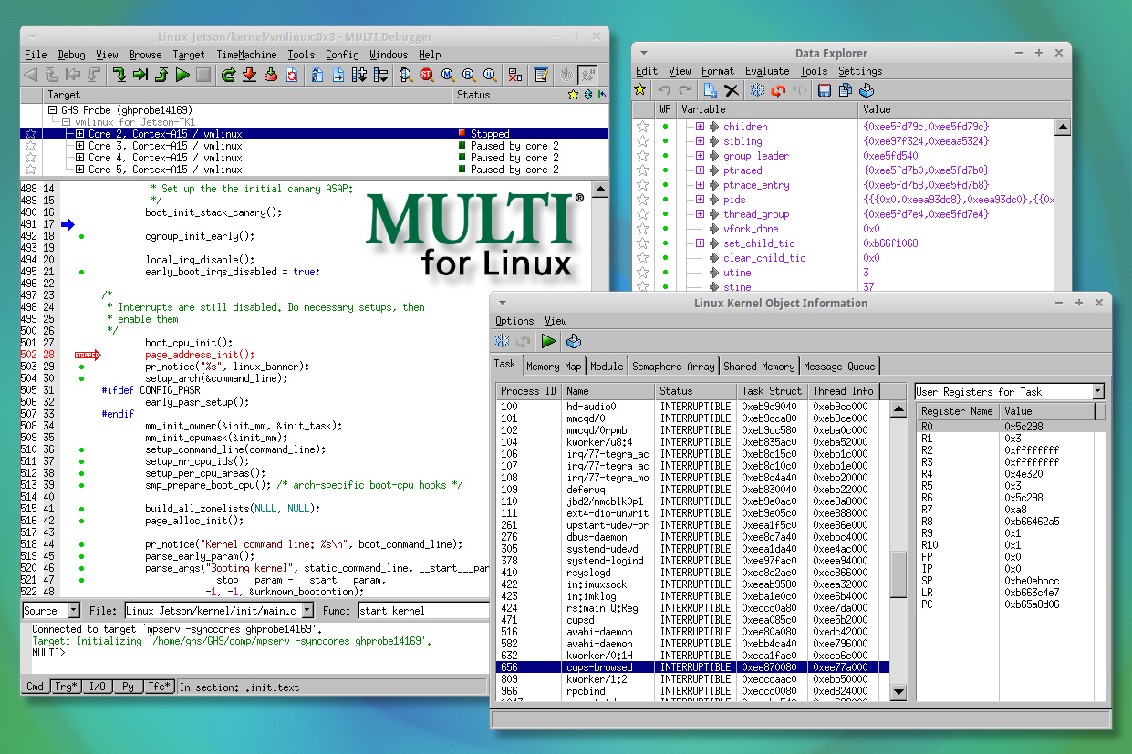
Task: Click the Py pane button
Action: [x=128, y=687]
